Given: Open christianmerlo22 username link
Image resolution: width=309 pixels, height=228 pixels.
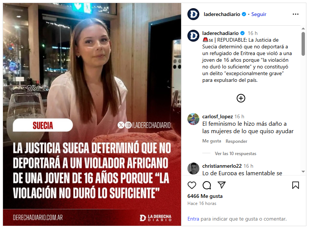Looking at the screenshot, I should pyautogui.click(x=222, y=166).
